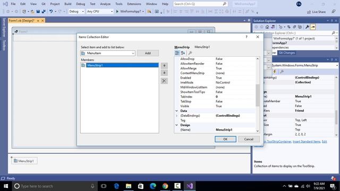
Task: Click the feedback icon beside Live Share
Action: (x=333, y=12)
